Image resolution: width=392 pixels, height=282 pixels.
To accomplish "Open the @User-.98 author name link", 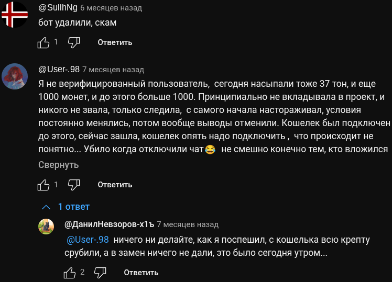I will [59, 69].
